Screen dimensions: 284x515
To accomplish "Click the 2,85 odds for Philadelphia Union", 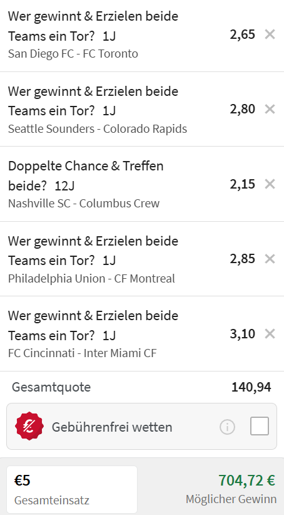I will [x=242, y=259].
